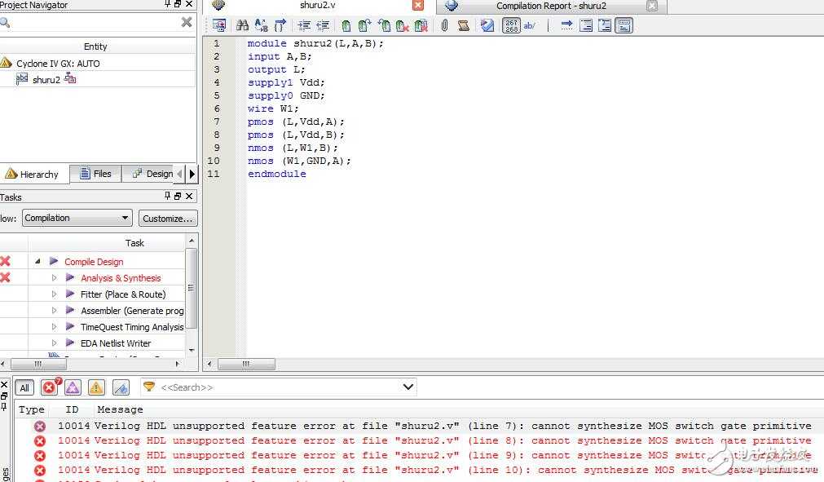This screenshot has height=482, width=824.
Task: Filter critical warnings purple triangle icon
Action: pyautogui.click(x=73, y=388)
